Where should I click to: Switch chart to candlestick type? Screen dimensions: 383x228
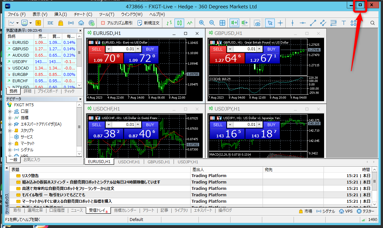[x=179, y=23]
